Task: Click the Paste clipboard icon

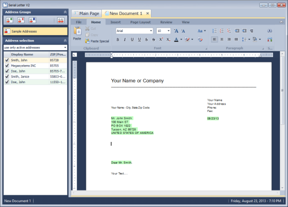Action: 77,31
